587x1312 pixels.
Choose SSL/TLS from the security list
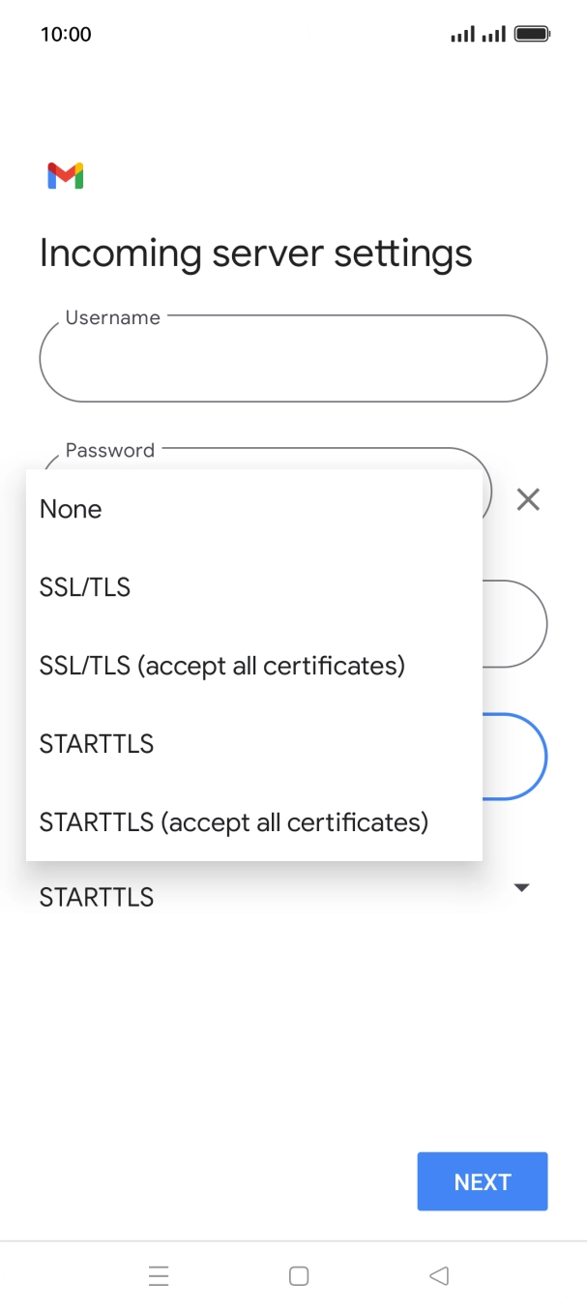[x=85, y=587]
